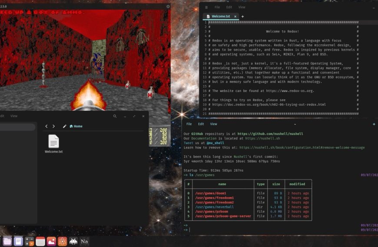This screenshot has height=247, width=378.
Task: Click the 'size' column header in table
Action: coord(276,184)
